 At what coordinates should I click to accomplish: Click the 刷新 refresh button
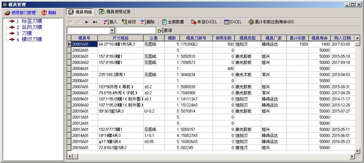[x=49, y=13]
